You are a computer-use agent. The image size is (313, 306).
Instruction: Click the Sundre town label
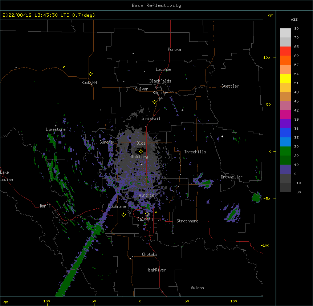[106, 142]
